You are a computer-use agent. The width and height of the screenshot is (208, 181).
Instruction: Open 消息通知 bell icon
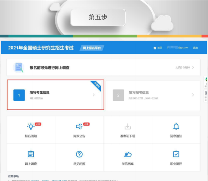(176, 126)
